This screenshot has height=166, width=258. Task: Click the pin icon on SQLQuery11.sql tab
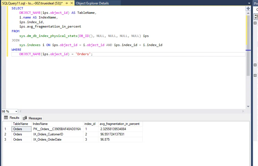tap(67, 3)
